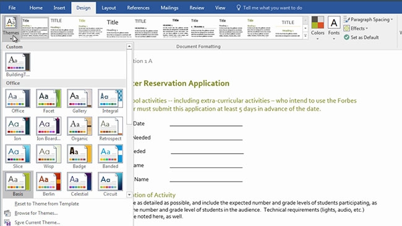Pick the Circuit theme

(110, 184)
